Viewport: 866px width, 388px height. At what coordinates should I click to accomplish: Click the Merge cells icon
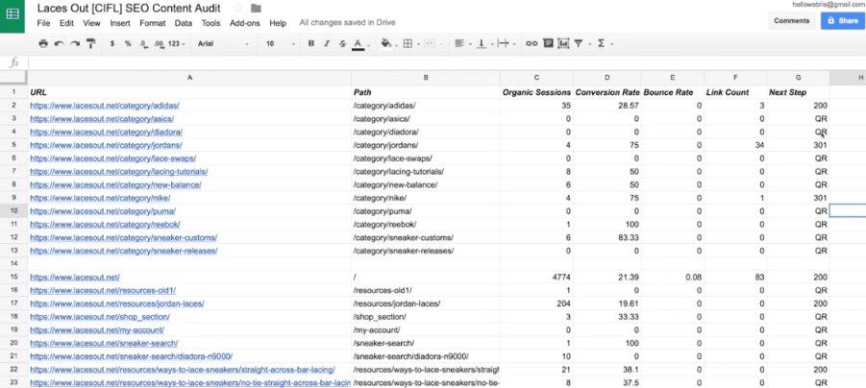(429, 43)
